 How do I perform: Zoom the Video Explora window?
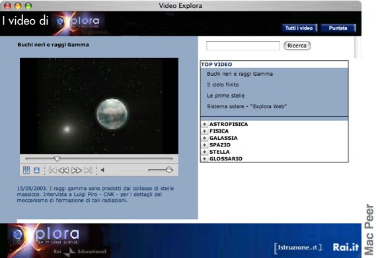click(28, 6)
